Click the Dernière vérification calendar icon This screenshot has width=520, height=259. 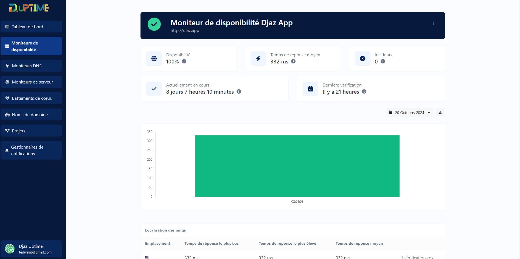click(x=310, y=89)
